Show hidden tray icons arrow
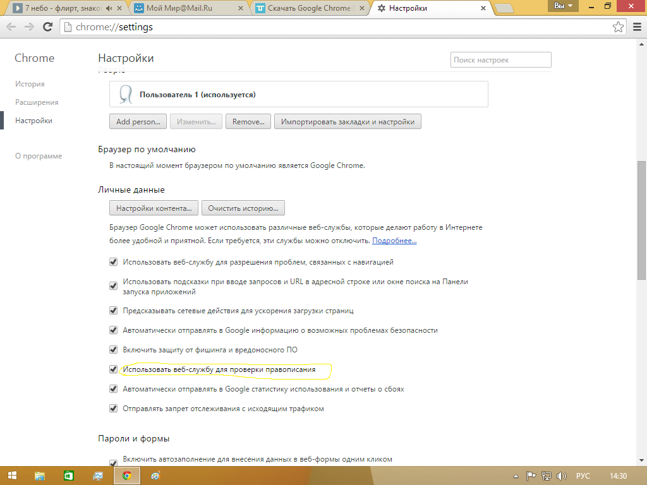 coord(516,476)
